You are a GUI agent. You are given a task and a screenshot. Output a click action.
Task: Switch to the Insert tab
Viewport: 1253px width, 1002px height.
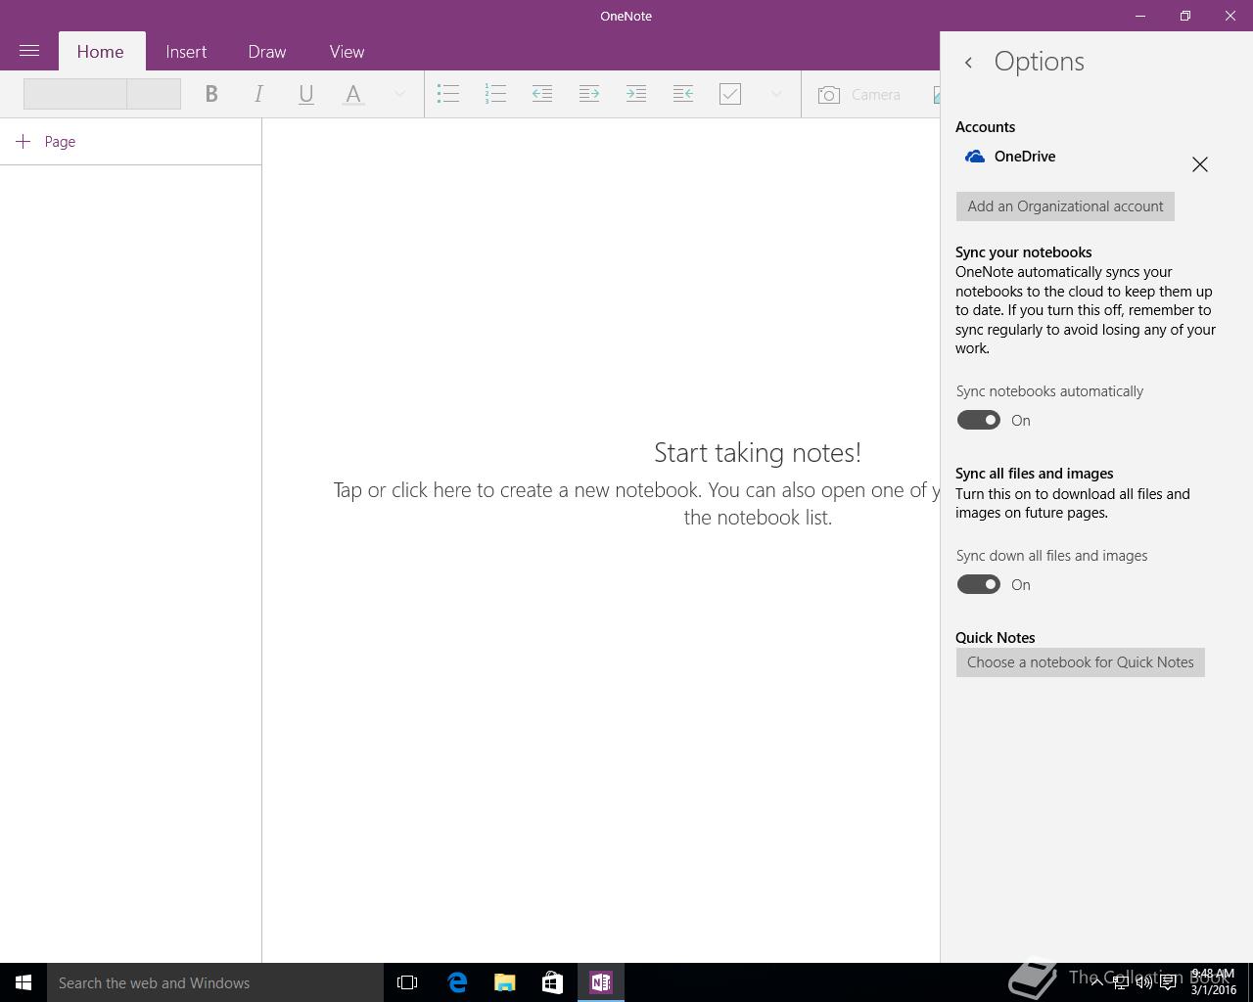(x=186, y=52)
